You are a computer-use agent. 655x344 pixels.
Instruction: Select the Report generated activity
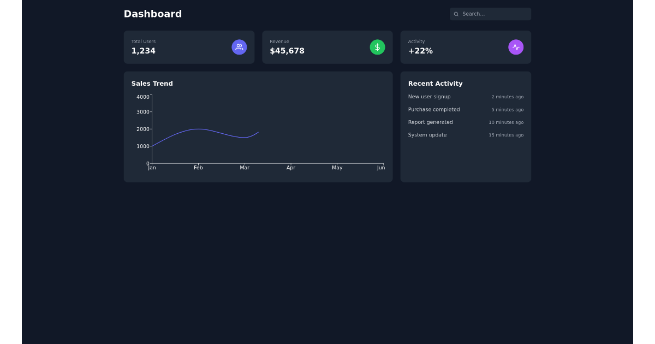coord(431,122)
